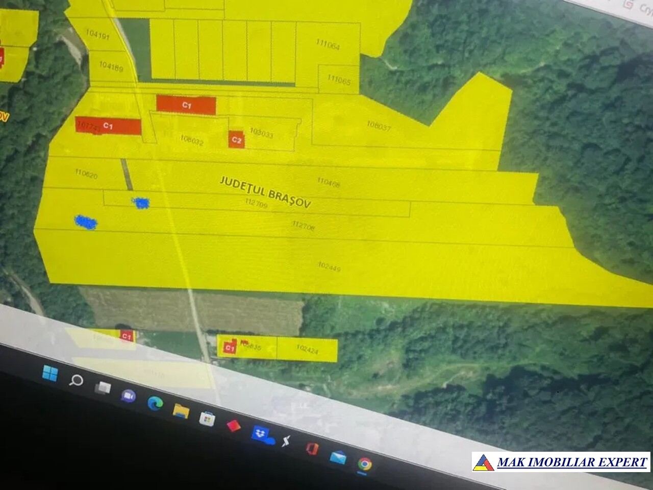
Task: Pick parcel 111064 on the map
Action: (328, 44)
